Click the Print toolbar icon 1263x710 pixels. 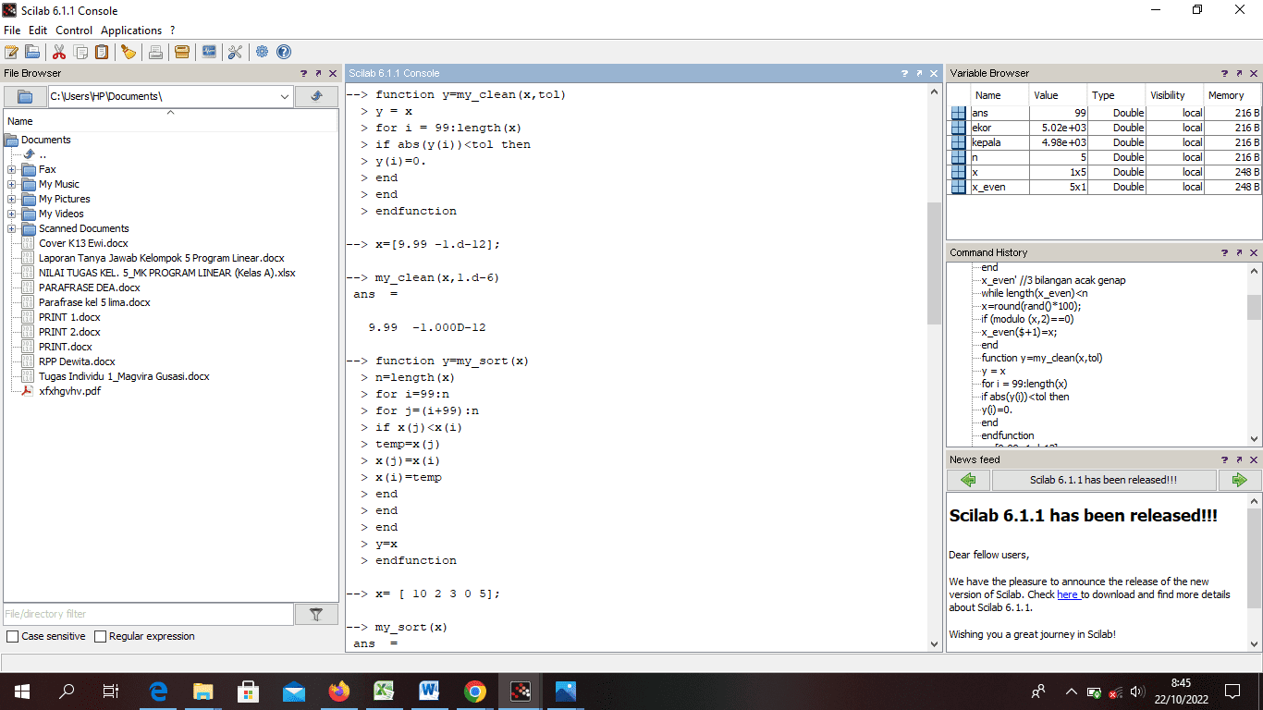coord(155,52)
